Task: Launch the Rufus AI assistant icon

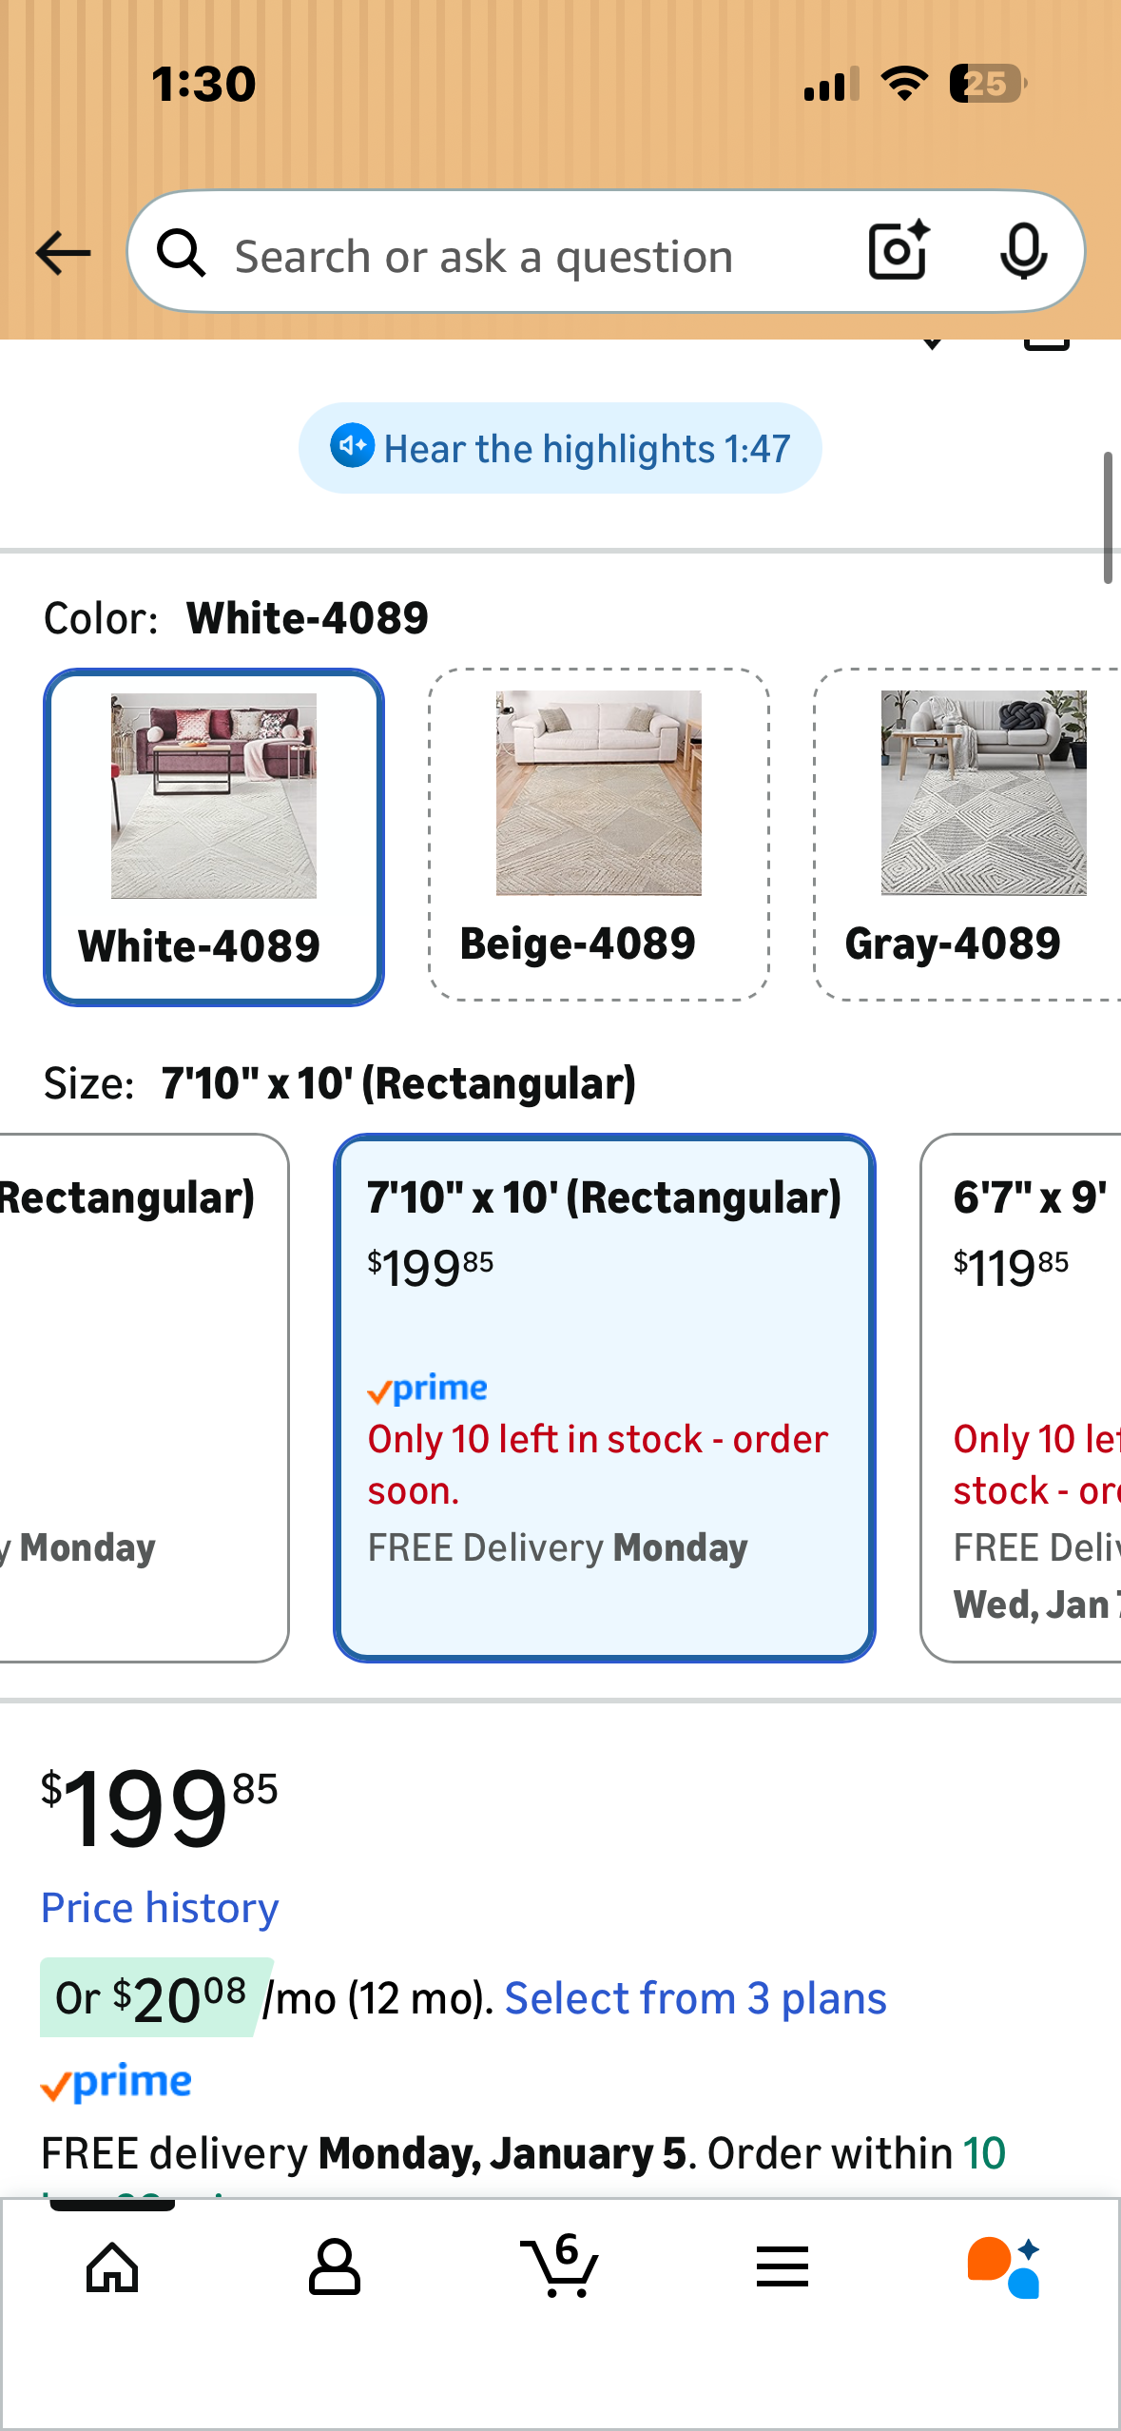Action: pyautogui.click(x=1004, y=2267)
